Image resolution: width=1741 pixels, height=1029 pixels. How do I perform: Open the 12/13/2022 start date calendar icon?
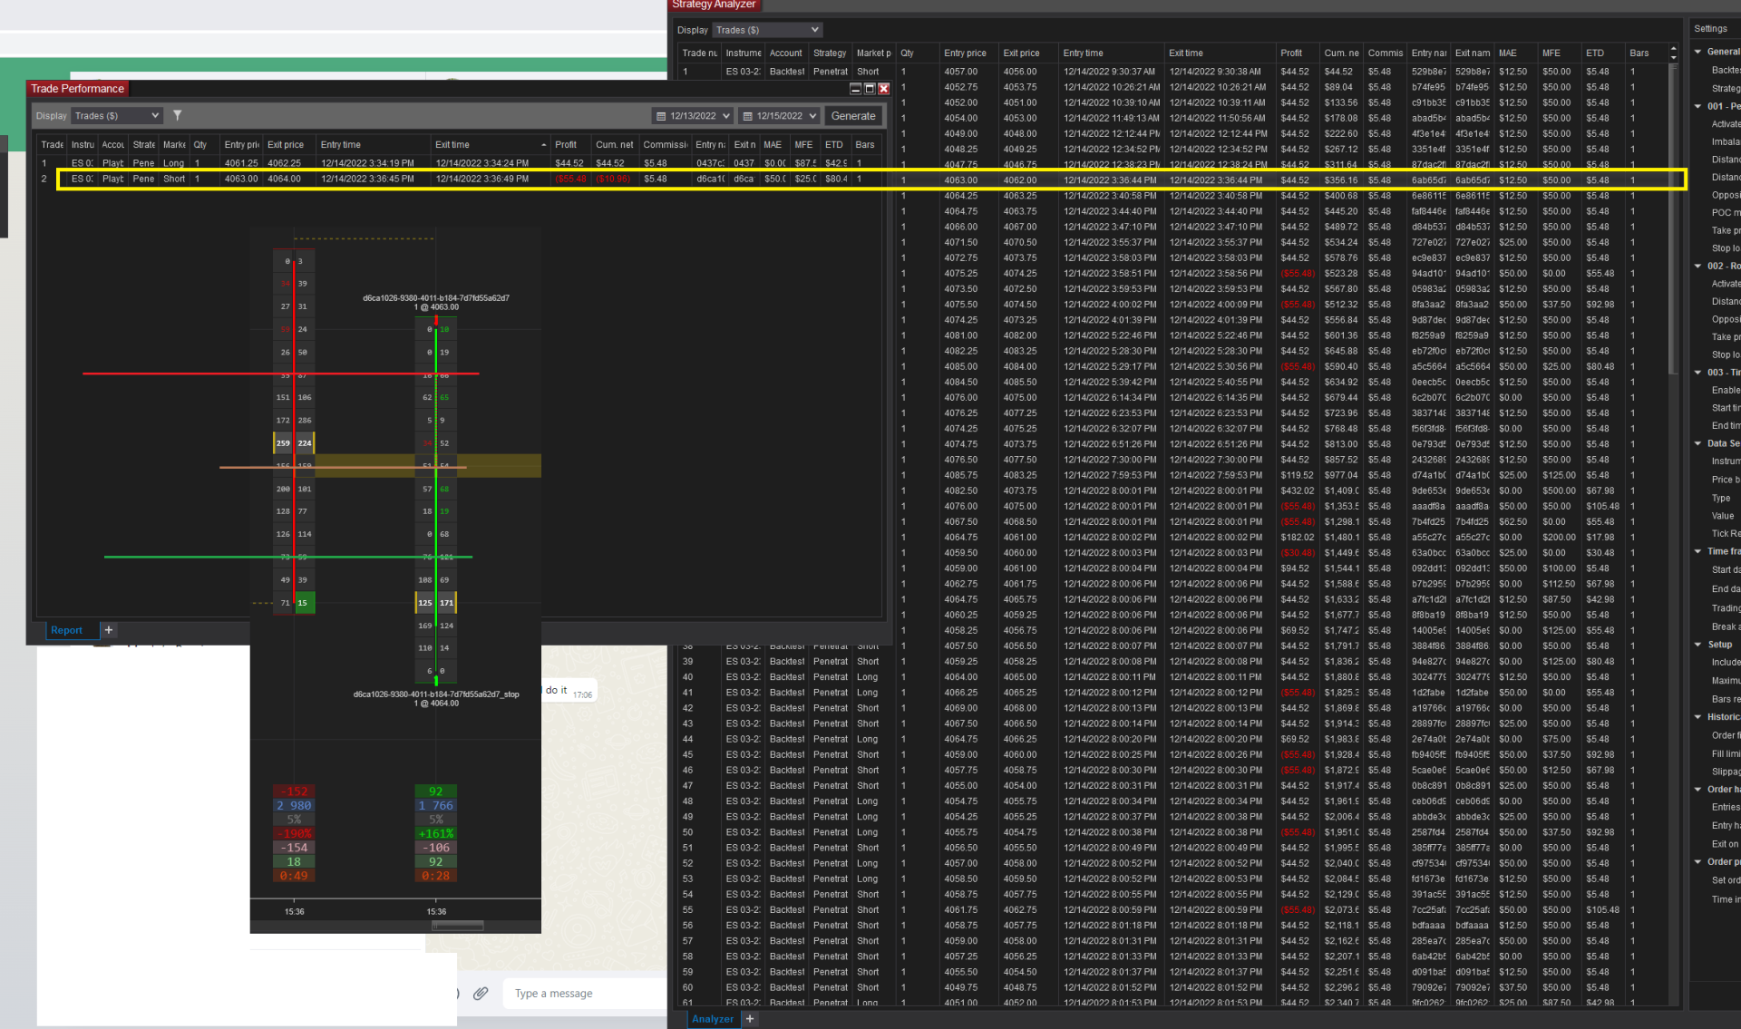[x=661, y=116]
